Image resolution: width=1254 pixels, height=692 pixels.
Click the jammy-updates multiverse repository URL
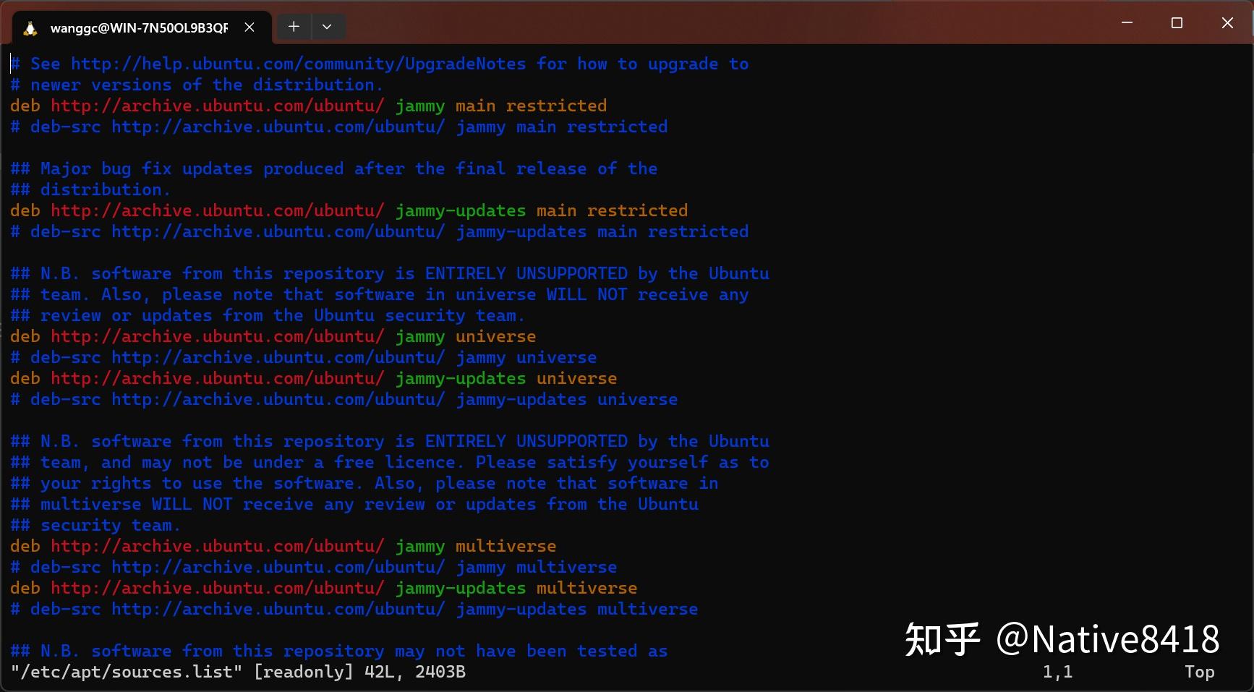[x=217, y=588]
